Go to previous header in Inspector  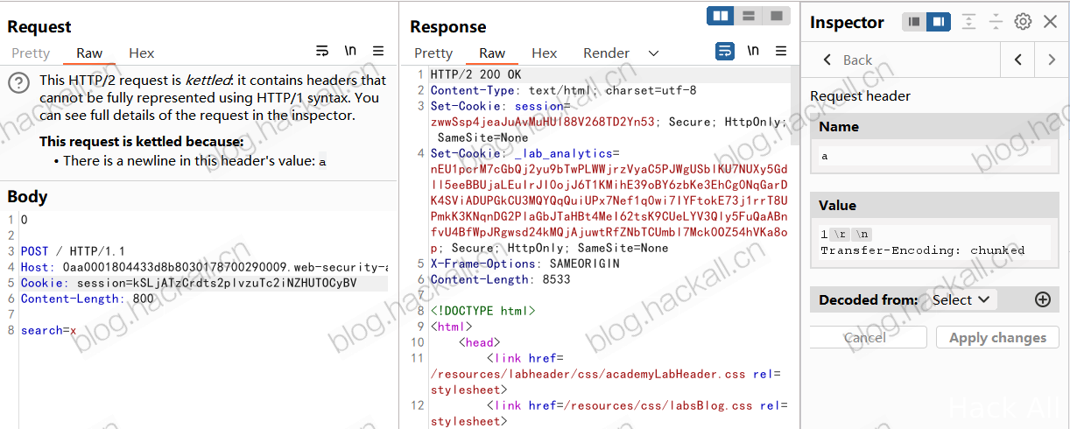coord(1017,60)
